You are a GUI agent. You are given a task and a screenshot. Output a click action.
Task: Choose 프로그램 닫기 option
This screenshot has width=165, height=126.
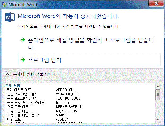click(x=89, y=59)
